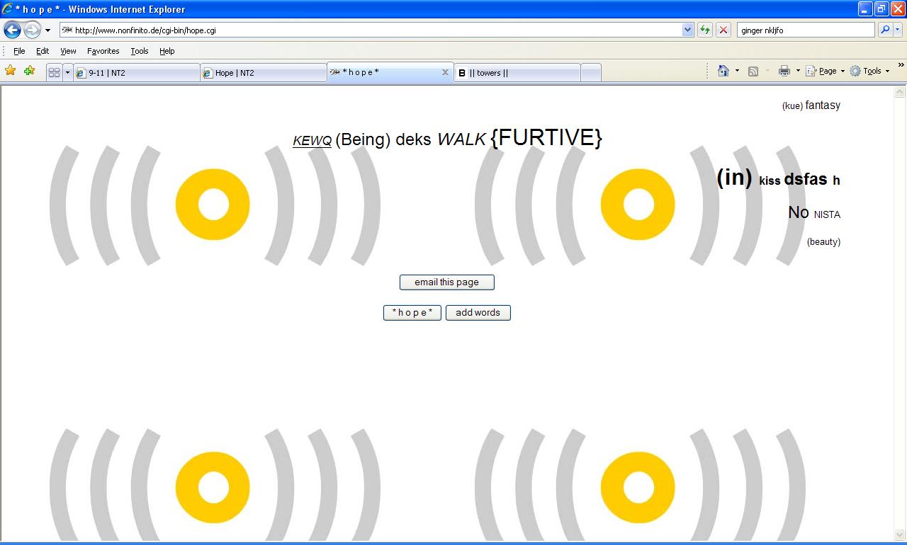This screenshot has height=545, width=907.
Task: Open the Favorites menu
Action: [103, 51]
